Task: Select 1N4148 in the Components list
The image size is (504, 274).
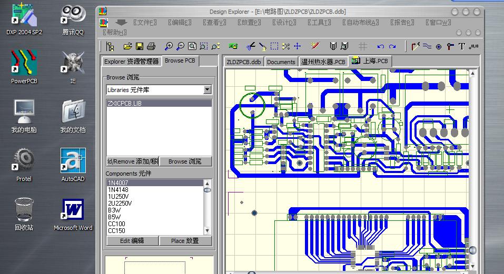Action: [118, 189]
